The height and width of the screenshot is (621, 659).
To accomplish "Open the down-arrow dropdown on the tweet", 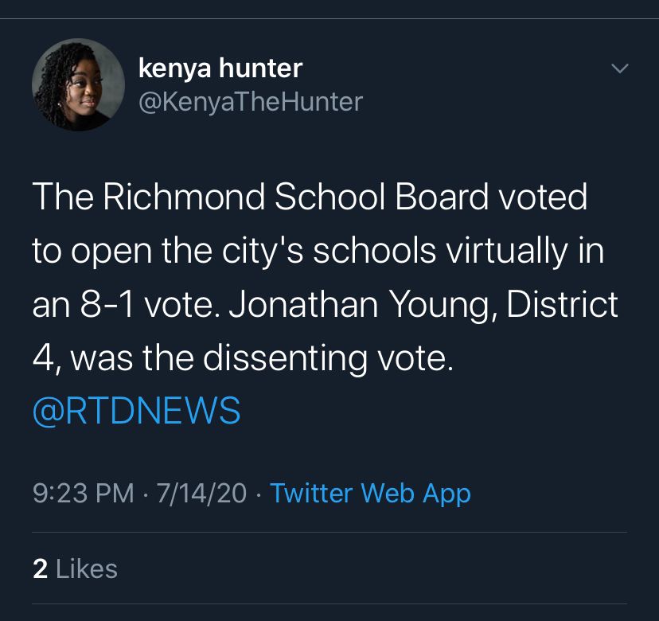I will coord(619,69).
